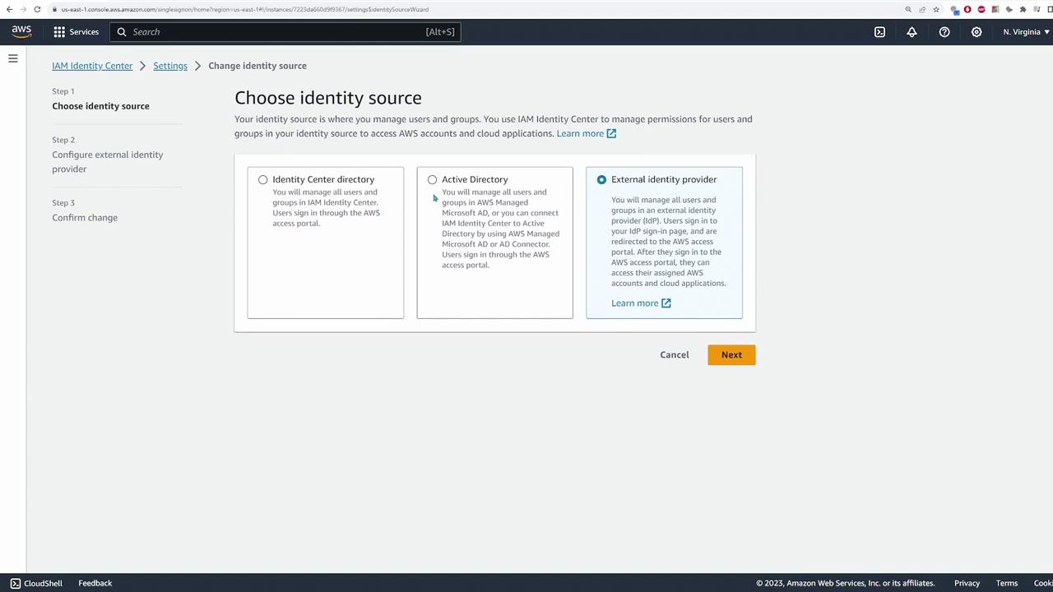Screen dimensions: 1053x592
Task: Open Learn more in External identity provider card
Action: (x=641, y=303)
